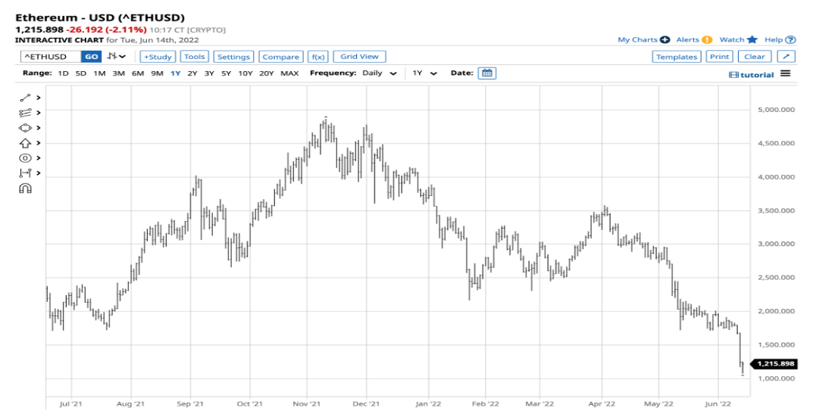Click the My Charts plus icon
The height and width of the screenshot is (420, 822).
tap(664, 40)
